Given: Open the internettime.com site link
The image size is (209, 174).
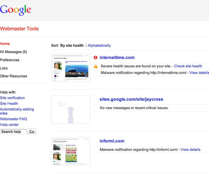Looking at the screenshot, I should (117, 57).
